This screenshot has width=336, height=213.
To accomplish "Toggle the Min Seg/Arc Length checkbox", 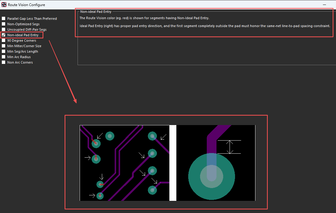I will click(4, 51).
